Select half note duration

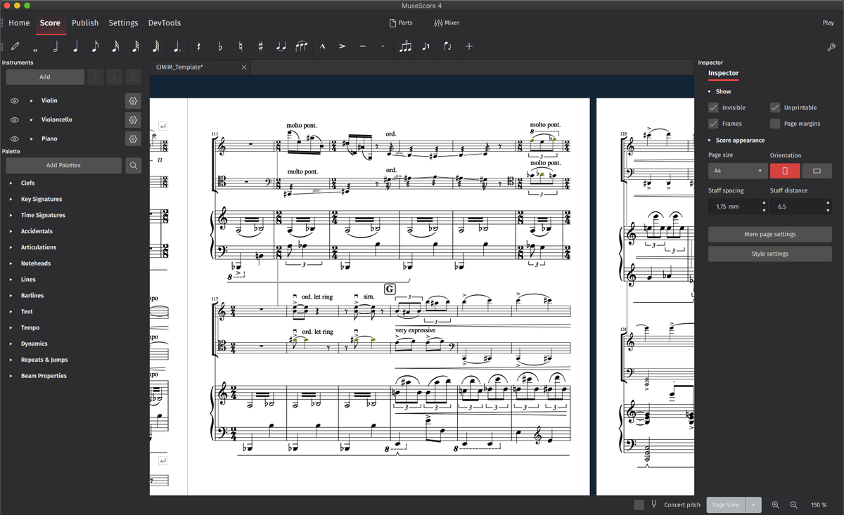click(x=56, y=46)
